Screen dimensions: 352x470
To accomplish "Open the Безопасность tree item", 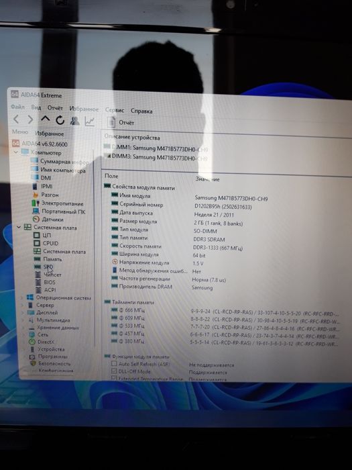I will pyautogui.click(x=50, y=364).
